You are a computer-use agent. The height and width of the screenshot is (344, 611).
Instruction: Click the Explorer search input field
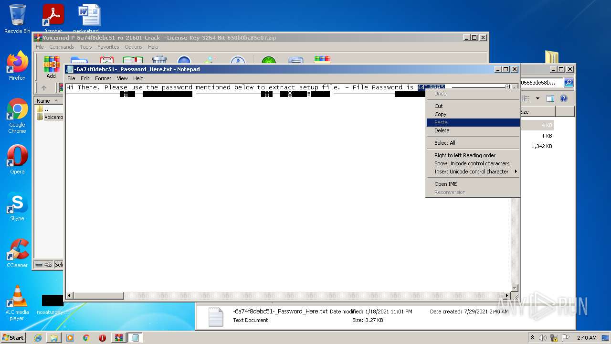[x=542, y=83]
